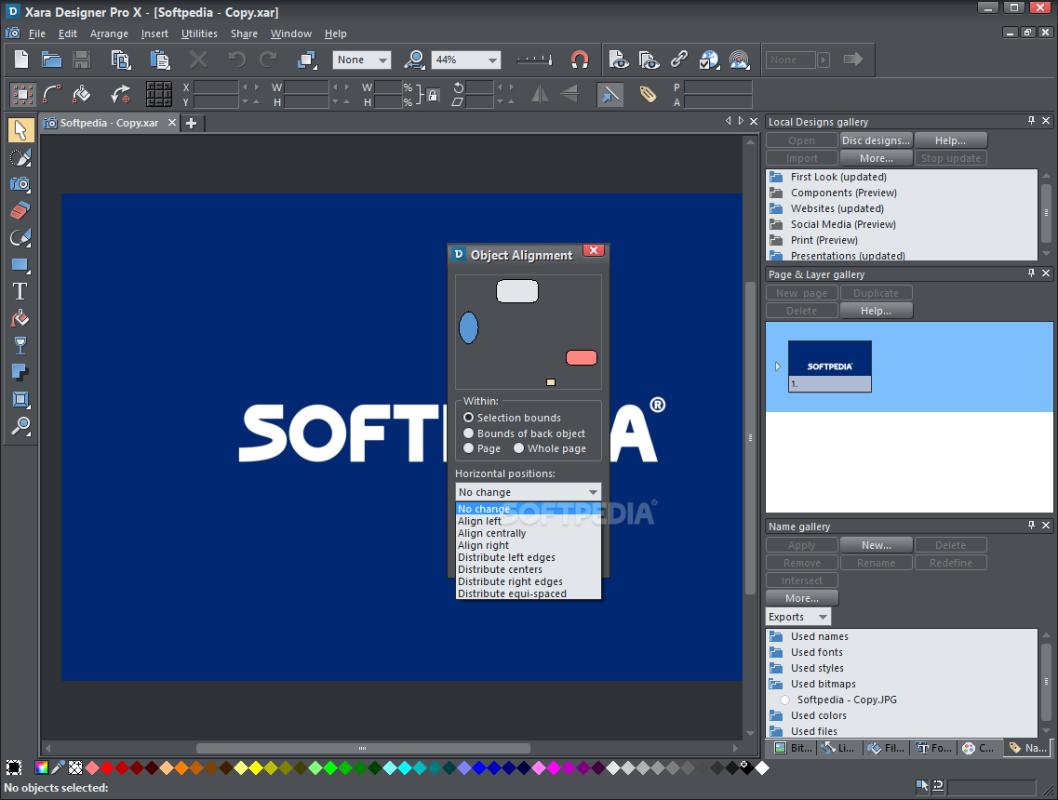Select the Selector arrow tool
1058x800 pixels.
pyautogui.click(x=20, y=130)
